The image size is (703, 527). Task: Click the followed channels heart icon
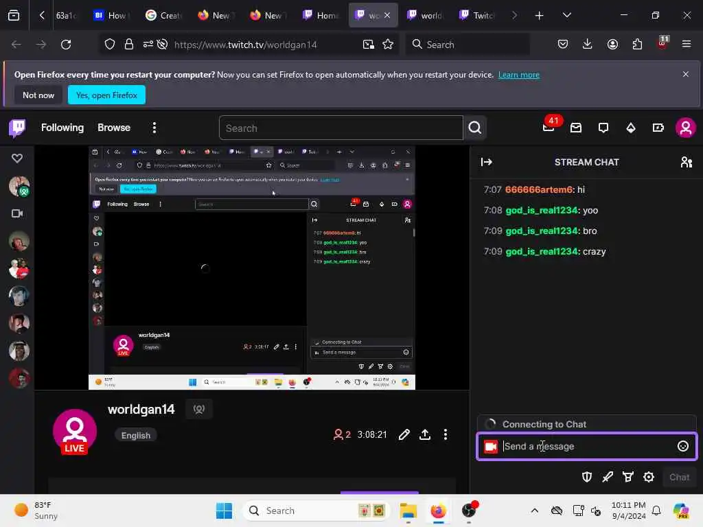click(17, 159)
